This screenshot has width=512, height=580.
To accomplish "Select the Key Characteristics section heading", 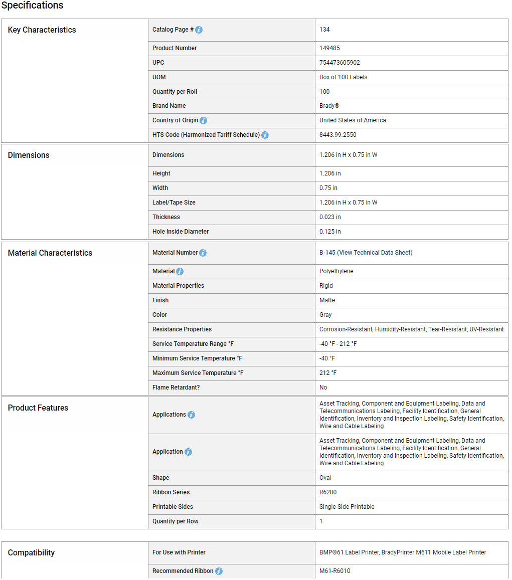I will click(x=42, y=30).
